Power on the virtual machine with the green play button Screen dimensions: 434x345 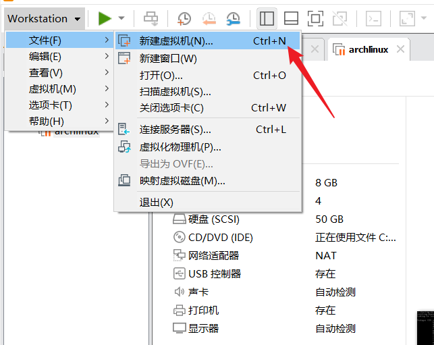104,18
